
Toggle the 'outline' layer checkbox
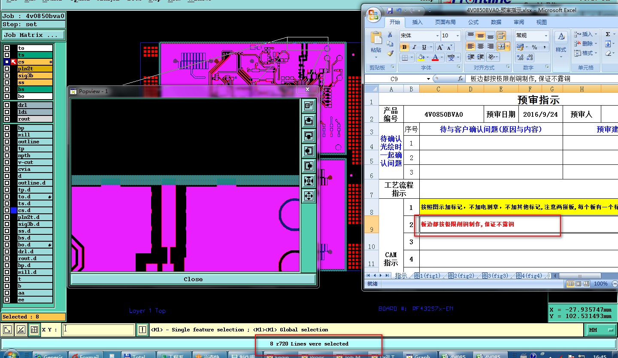(x=7, y=142)
